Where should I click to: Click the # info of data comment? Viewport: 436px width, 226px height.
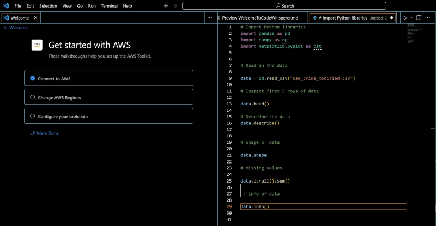pos(261,193)
